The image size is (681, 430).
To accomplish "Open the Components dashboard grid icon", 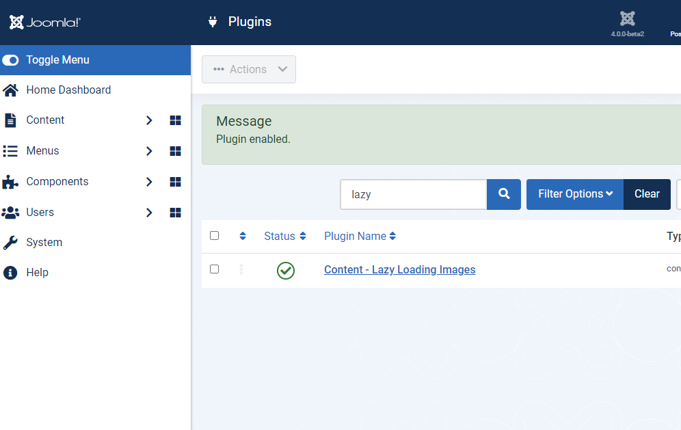I will pyautogui.click(x=176, y=182).
